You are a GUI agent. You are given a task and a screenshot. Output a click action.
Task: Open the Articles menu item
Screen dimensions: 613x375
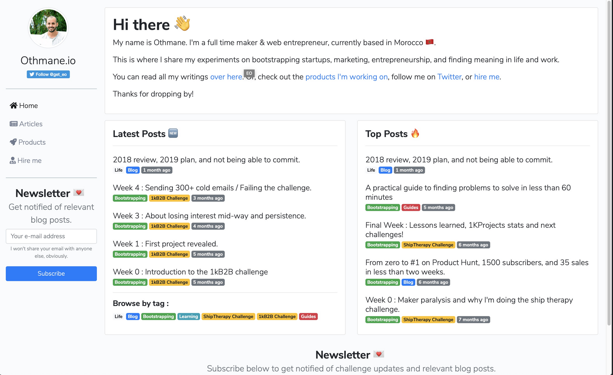pyautogui.click(x=31, y=124)
